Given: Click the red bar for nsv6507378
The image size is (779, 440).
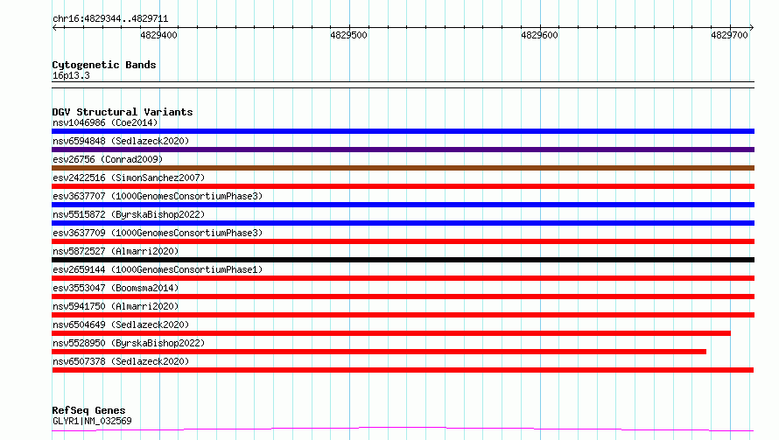Looking at the screenshot, I should pyautogui.click(x=403, y=370).
